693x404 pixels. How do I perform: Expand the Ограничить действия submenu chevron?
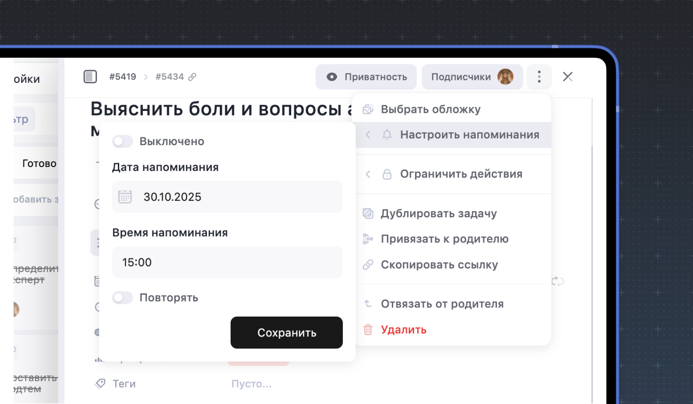coord(368,174)
